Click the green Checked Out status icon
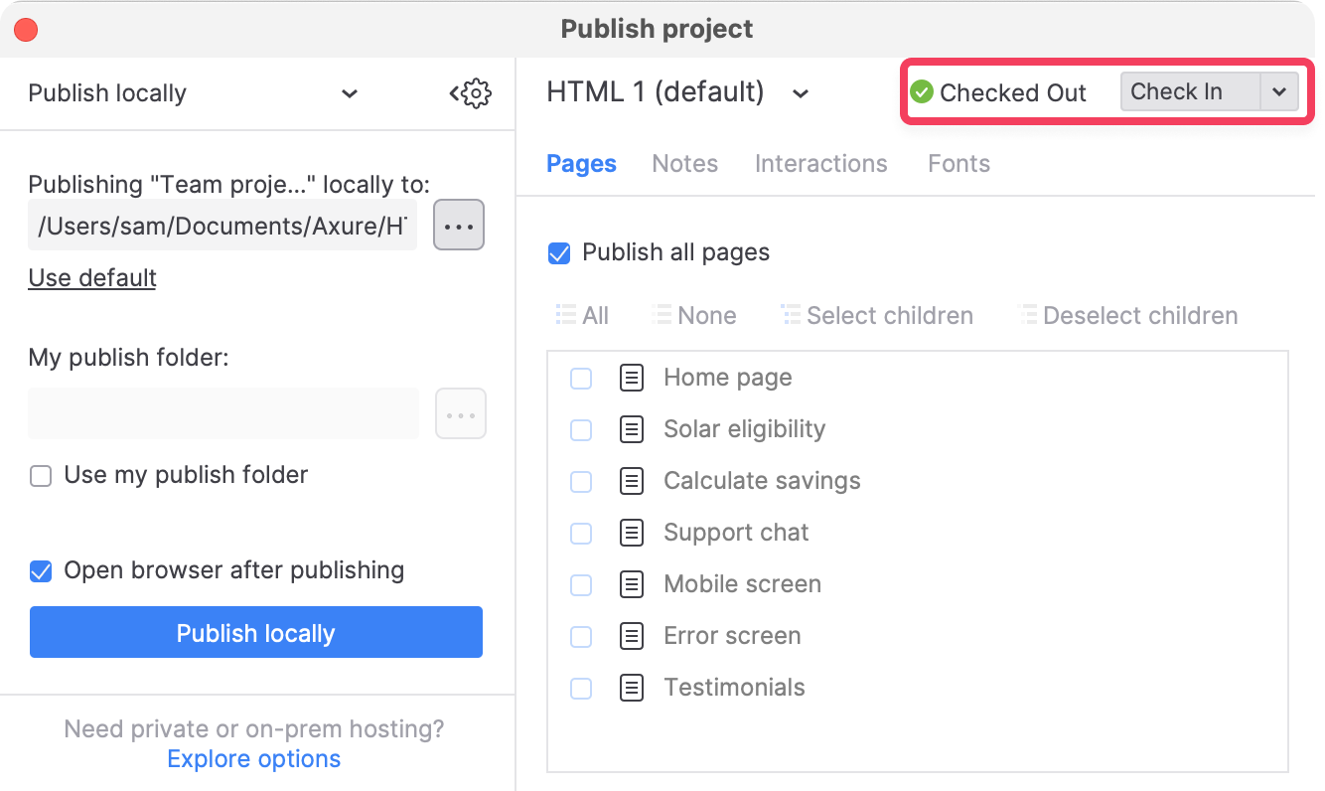This screenshot has width=1325, height=791. (922, 92)
